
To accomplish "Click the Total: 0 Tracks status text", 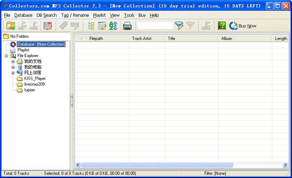I will pos(17,173).
